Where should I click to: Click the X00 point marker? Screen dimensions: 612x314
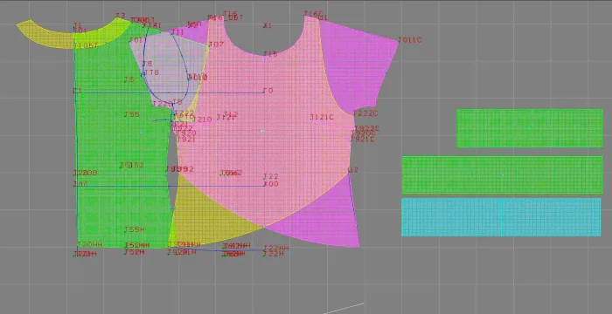pyautogui.click(x=271, y=184)
